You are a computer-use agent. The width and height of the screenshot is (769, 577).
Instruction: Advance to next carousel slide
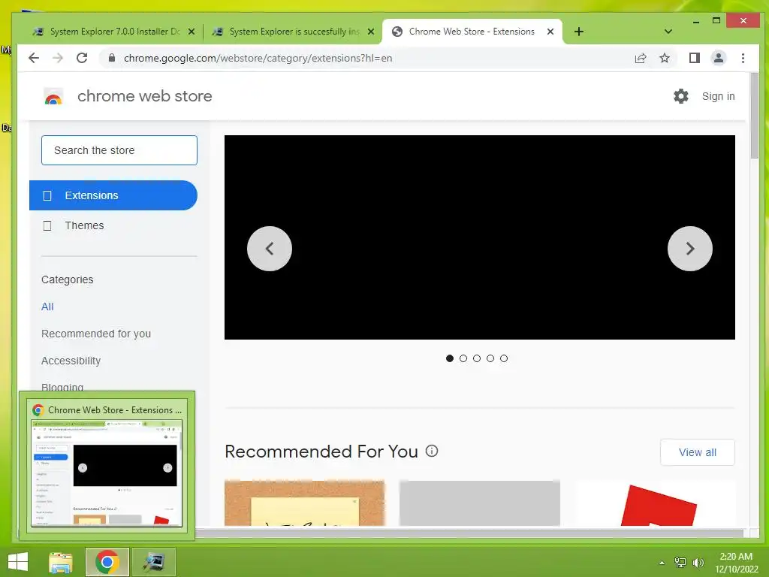(690, 249)
